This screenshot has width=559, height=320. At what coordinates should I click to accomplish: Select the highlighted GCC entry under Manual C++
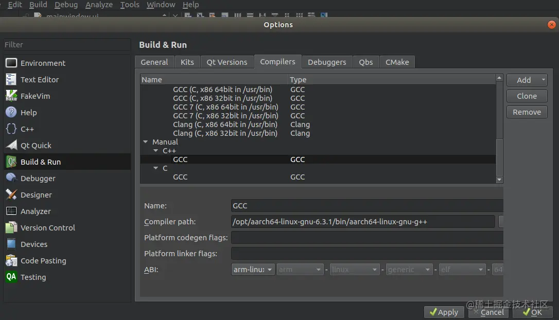pyautogui.click(x=318, y=159)
